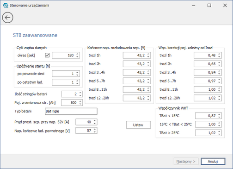Increase correction factor for trozl 2h
The width and height of the screenshot is (233, 169).
pyautogui.click(x=219, y=63)
